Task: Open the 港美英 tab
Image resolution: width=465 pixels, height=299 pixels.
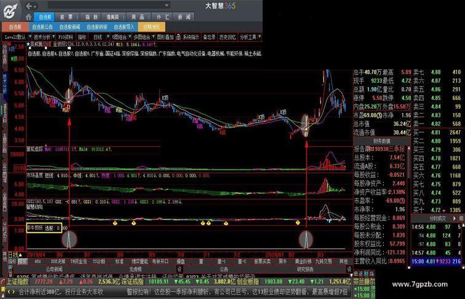Action: point(113,17)
